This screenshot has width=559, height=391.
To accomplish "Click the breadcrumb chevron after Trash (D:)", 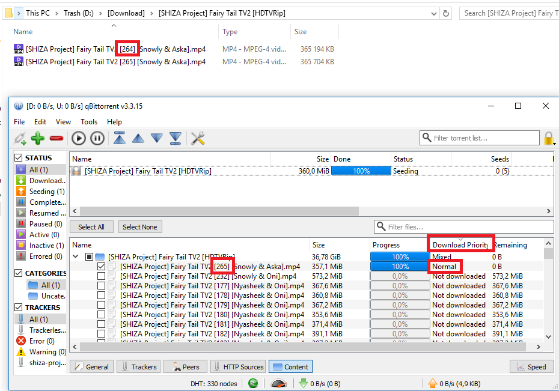I will click(x=100, y=14).
